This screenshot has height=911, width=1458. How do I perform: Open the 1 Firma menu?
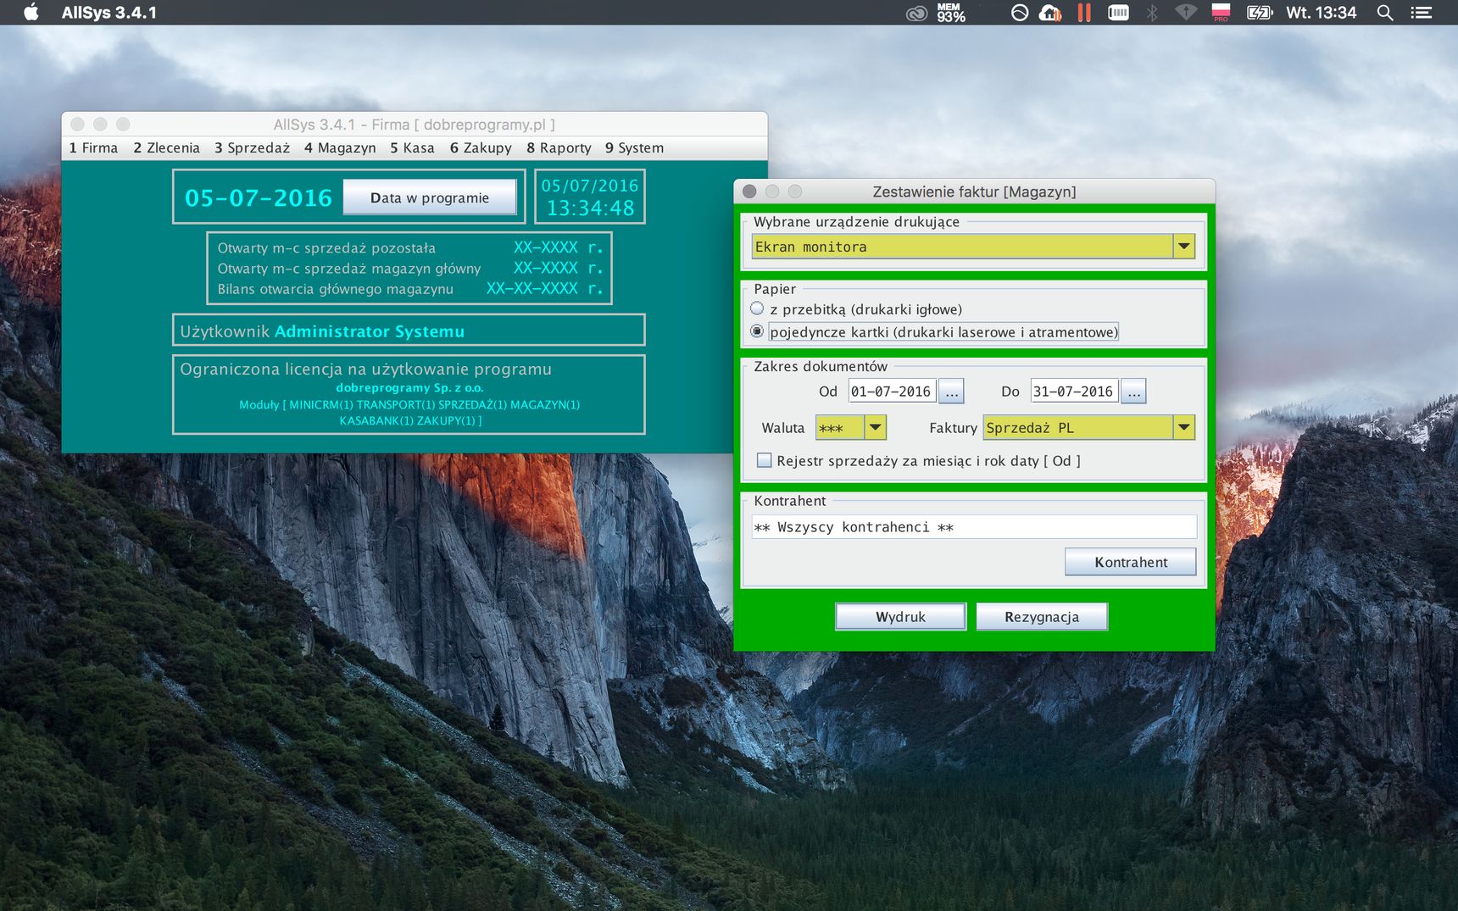click(93, 147)
